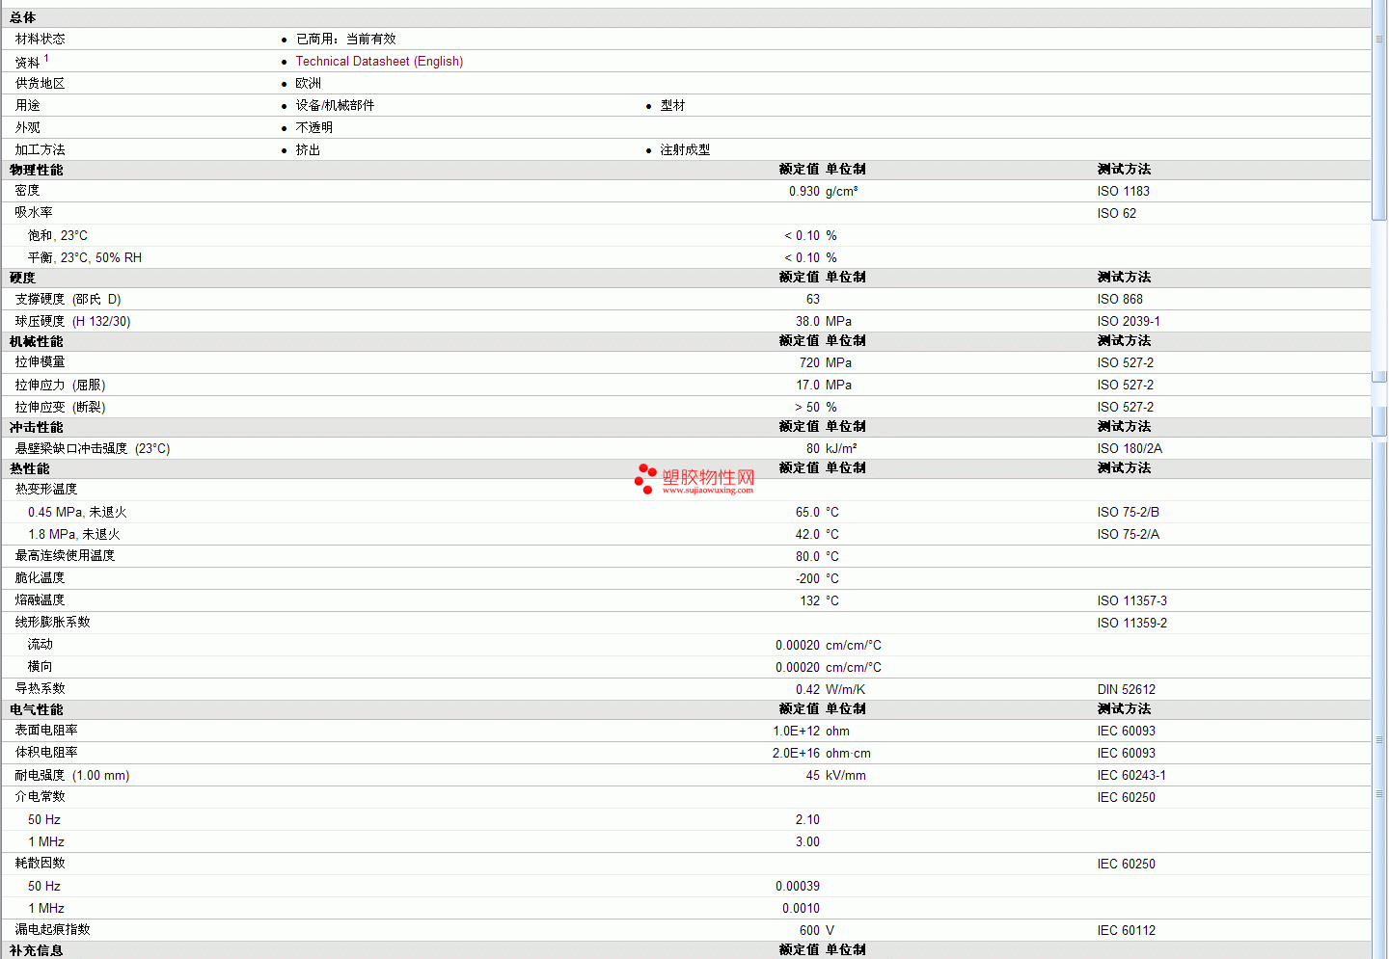Select the surface resistivity value 1.0E+12
This screenshot has height=959, width=1389.
pos(796,731)
